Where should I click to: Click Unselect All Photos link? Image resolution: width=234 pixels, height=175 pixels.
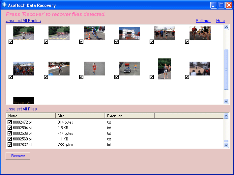coord(23,21)
